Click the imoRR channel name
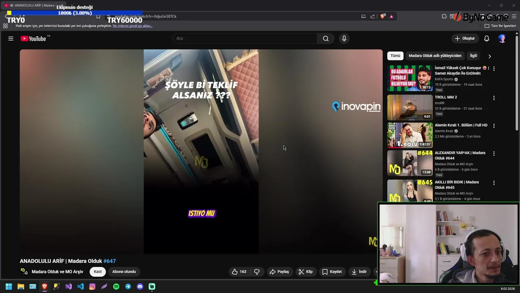This screenshot has height=293, width=520. pyautogui.click(x=440, y=103)
